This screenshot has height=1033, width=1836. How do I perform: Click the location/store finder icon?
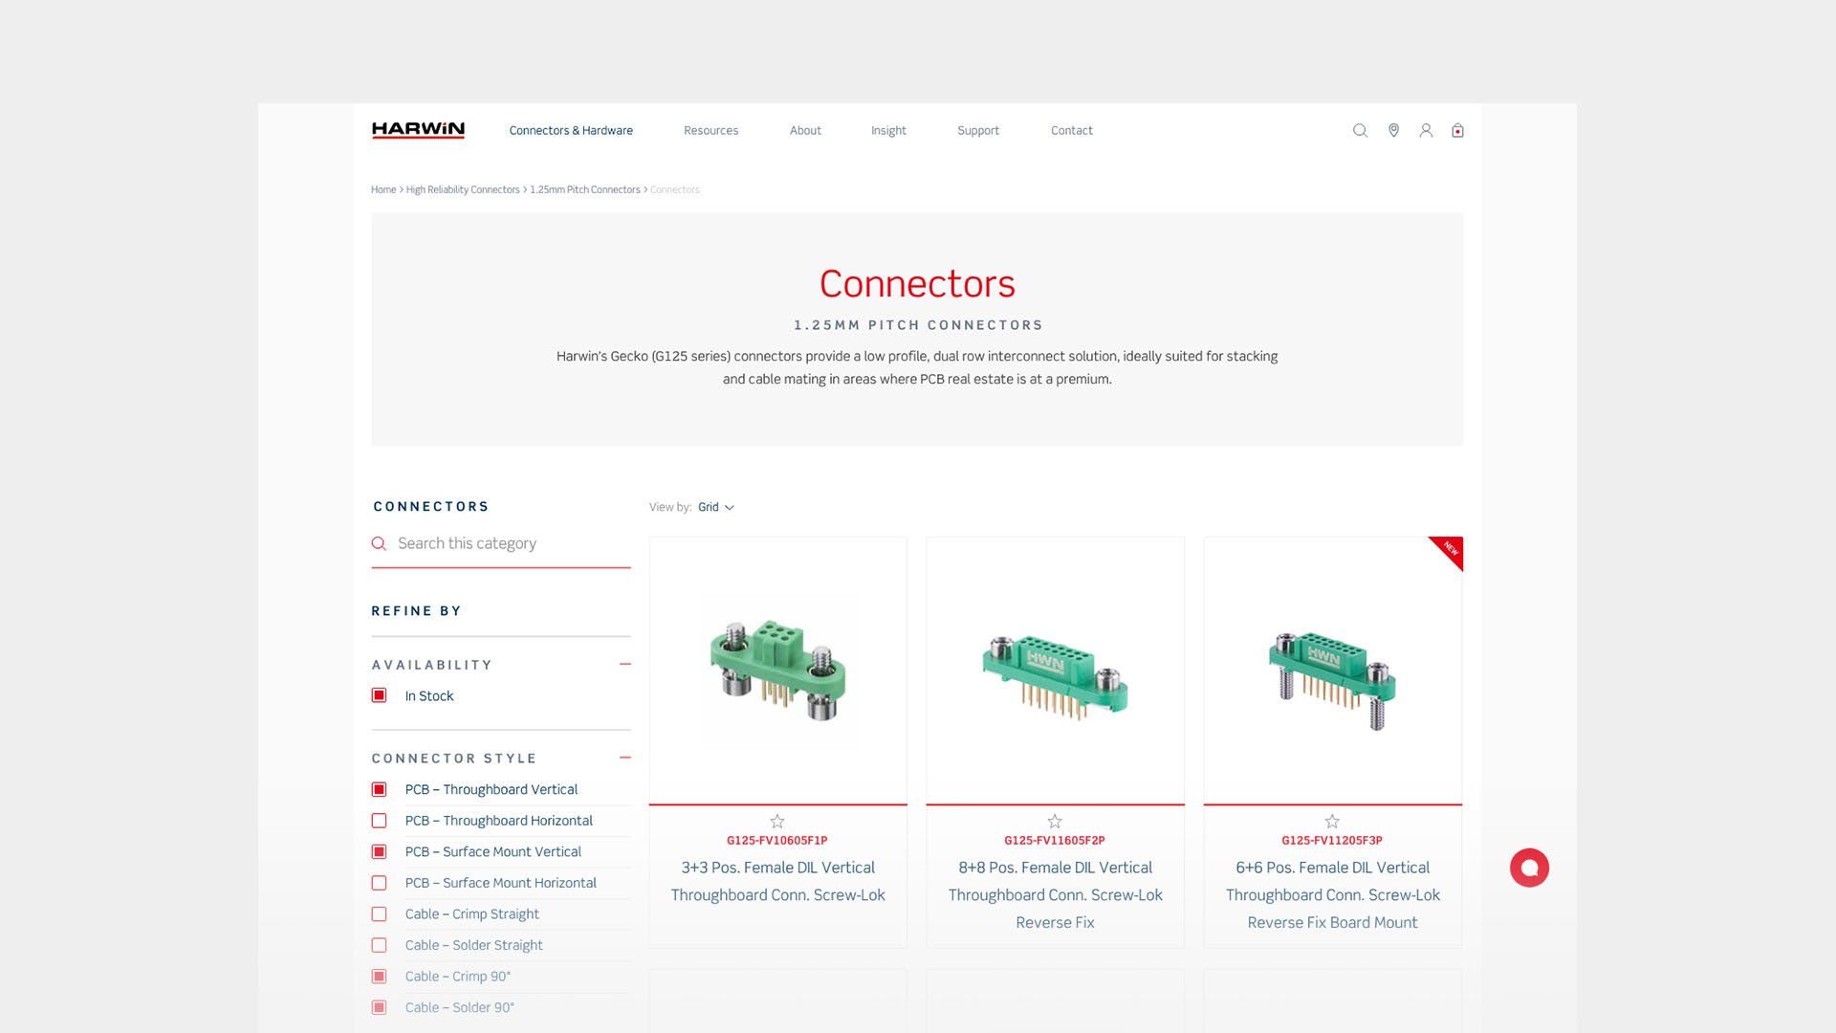pyautogui.click(x=1393, y=130)
